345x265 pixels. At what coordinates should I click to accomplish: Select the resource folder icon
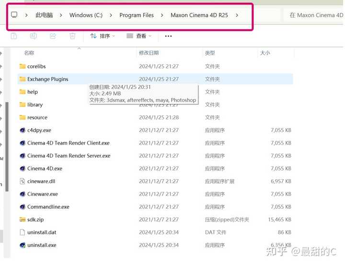(23, 117)
